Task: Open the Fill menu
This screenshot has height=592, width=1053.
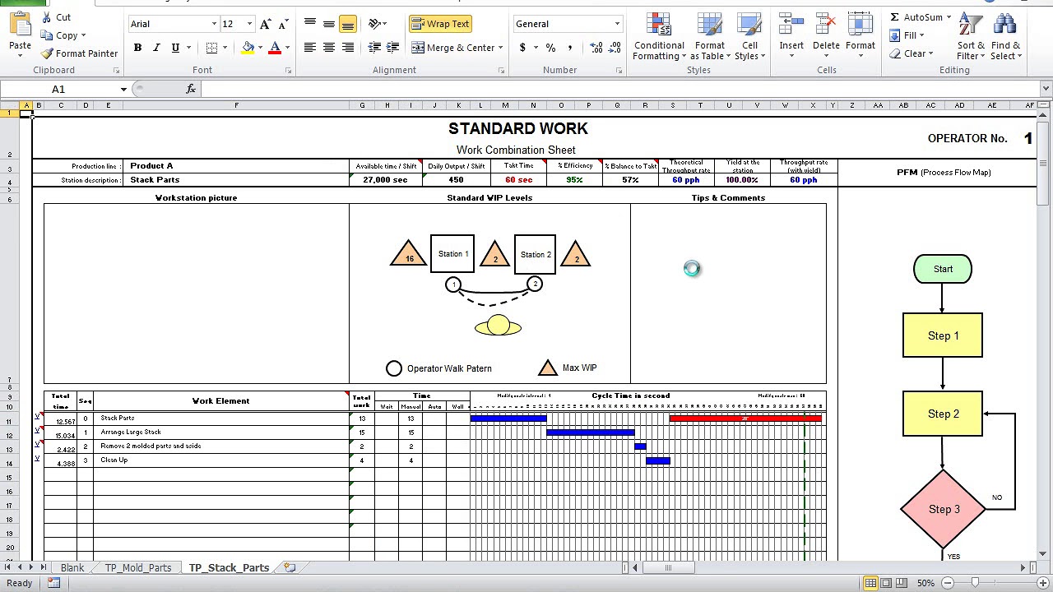Action: (907, 35)
